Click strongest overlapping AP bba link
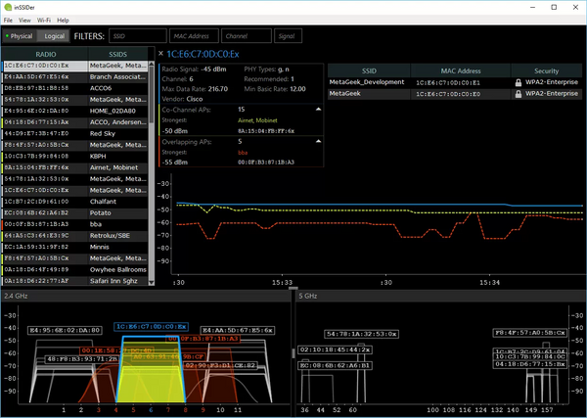587x418 pixels. coord(243,153)
